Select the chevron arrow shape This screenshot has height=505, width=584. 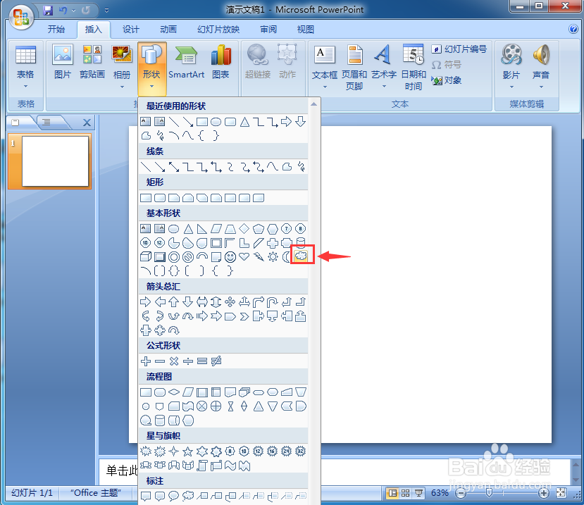tap(244, 316)
